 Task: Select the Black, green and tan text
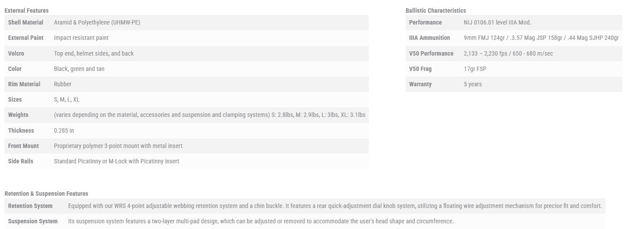click(x=79, y=69)
